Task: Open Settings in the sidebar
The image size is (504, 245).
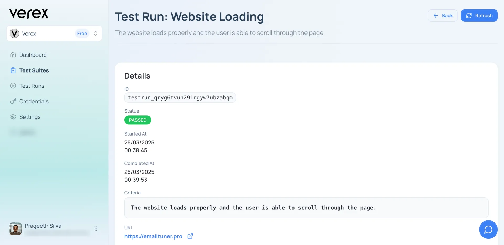Action: tap(30, 117)
